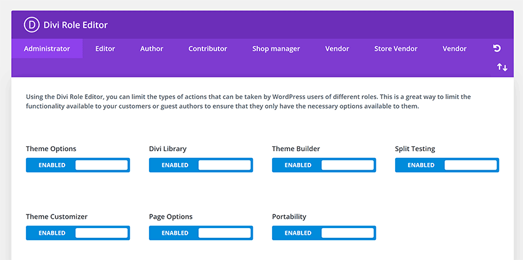Screen dimensions: 523x260
Task: Toggle the Divi Library switch
Action: (201, 165)
